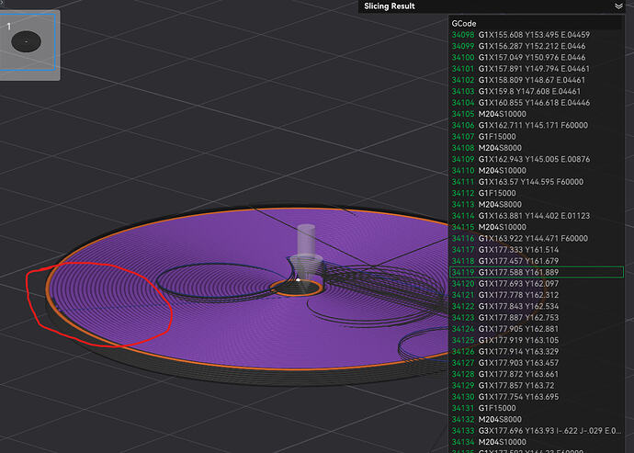The height and width of the screenshot is (453, 634).
Task: Select GCode line 34109 E.00876
Action: (x=537, y=159)
